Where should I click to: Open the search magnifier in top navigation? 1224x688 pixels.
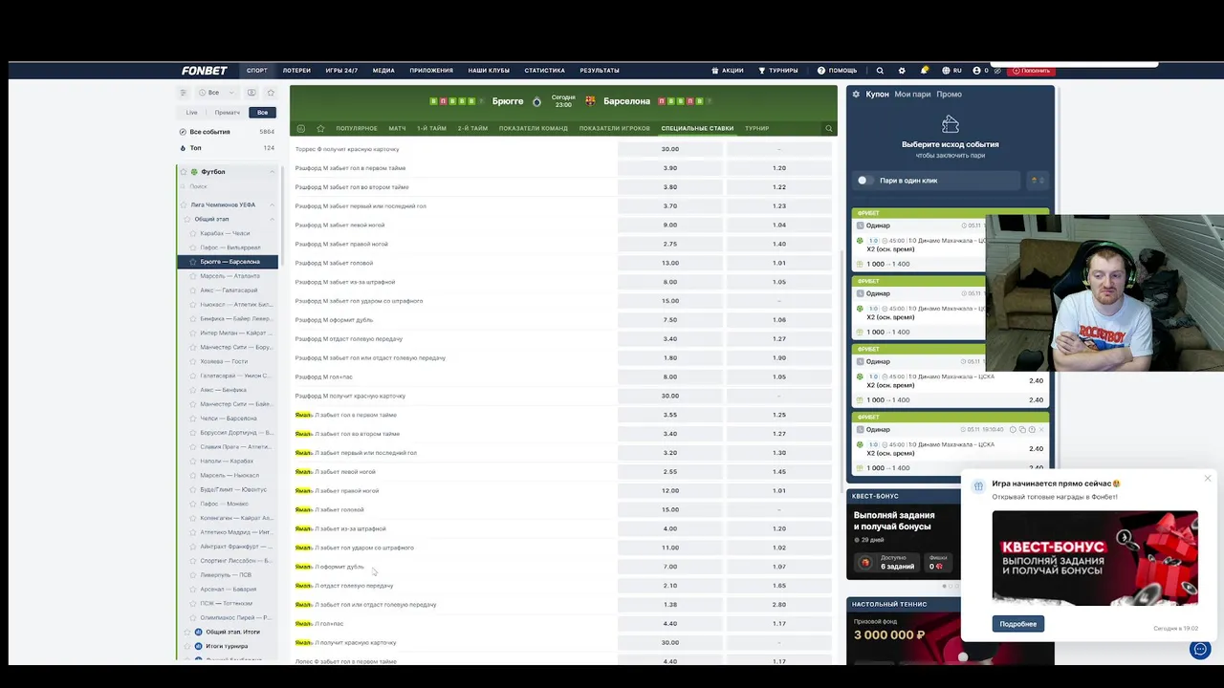point(880,71)
